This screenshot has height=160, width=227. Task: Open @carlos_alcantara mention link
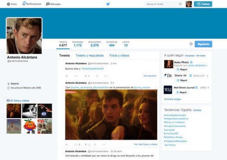click(x=80, y=88)
